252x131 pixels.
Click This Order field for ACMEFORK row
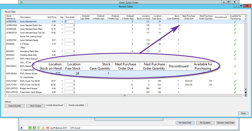(70, 22)
